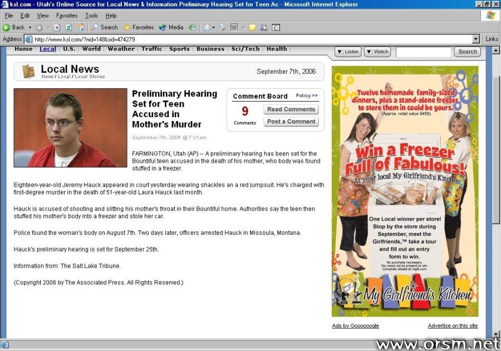
Task: Click the Mail envelope toolbar icon
Action: pyautogui.click(x=207, y=28)
